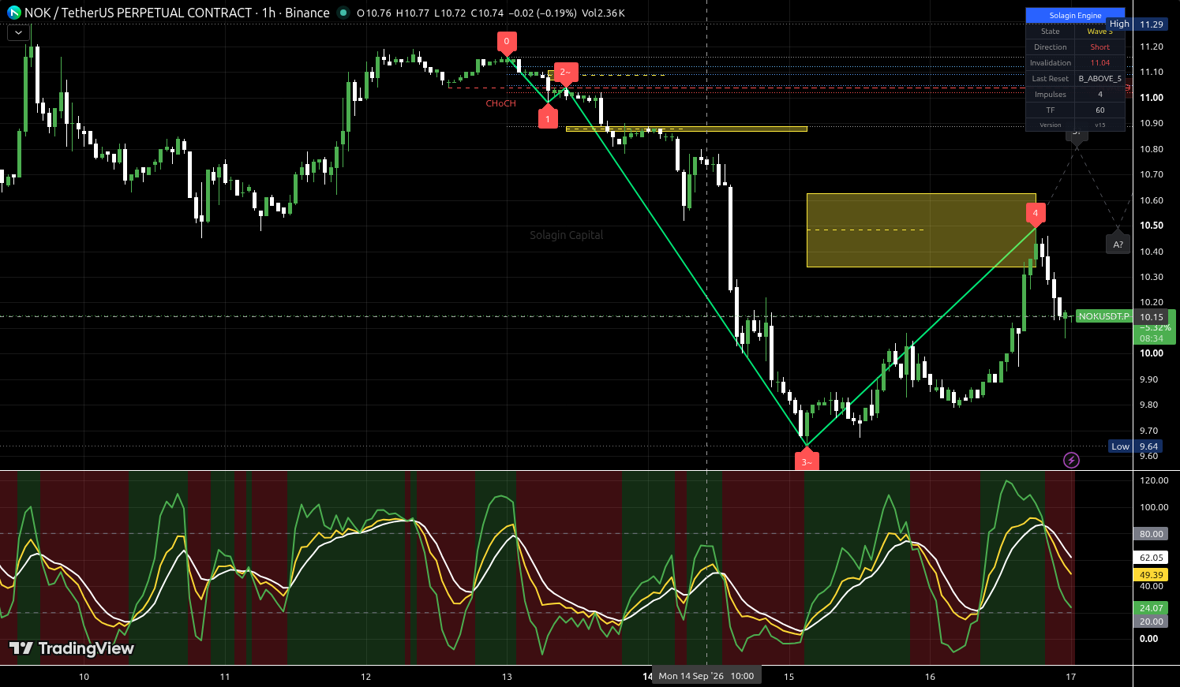Viewport: 1180px width, 687px height.
Task: Click the −0.02 (−0.19%) change readout
Action: (541, 13)
